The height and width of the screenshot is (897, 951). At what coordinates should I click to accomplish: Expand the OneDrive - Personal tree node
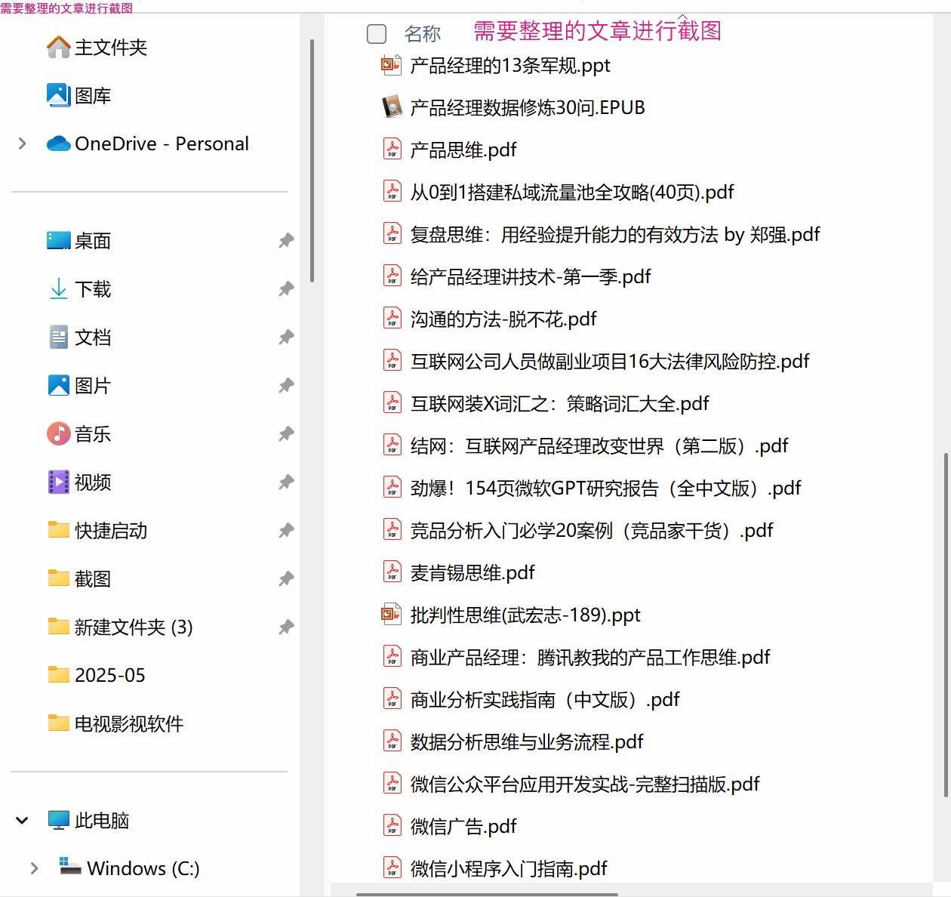coord(22,143)
